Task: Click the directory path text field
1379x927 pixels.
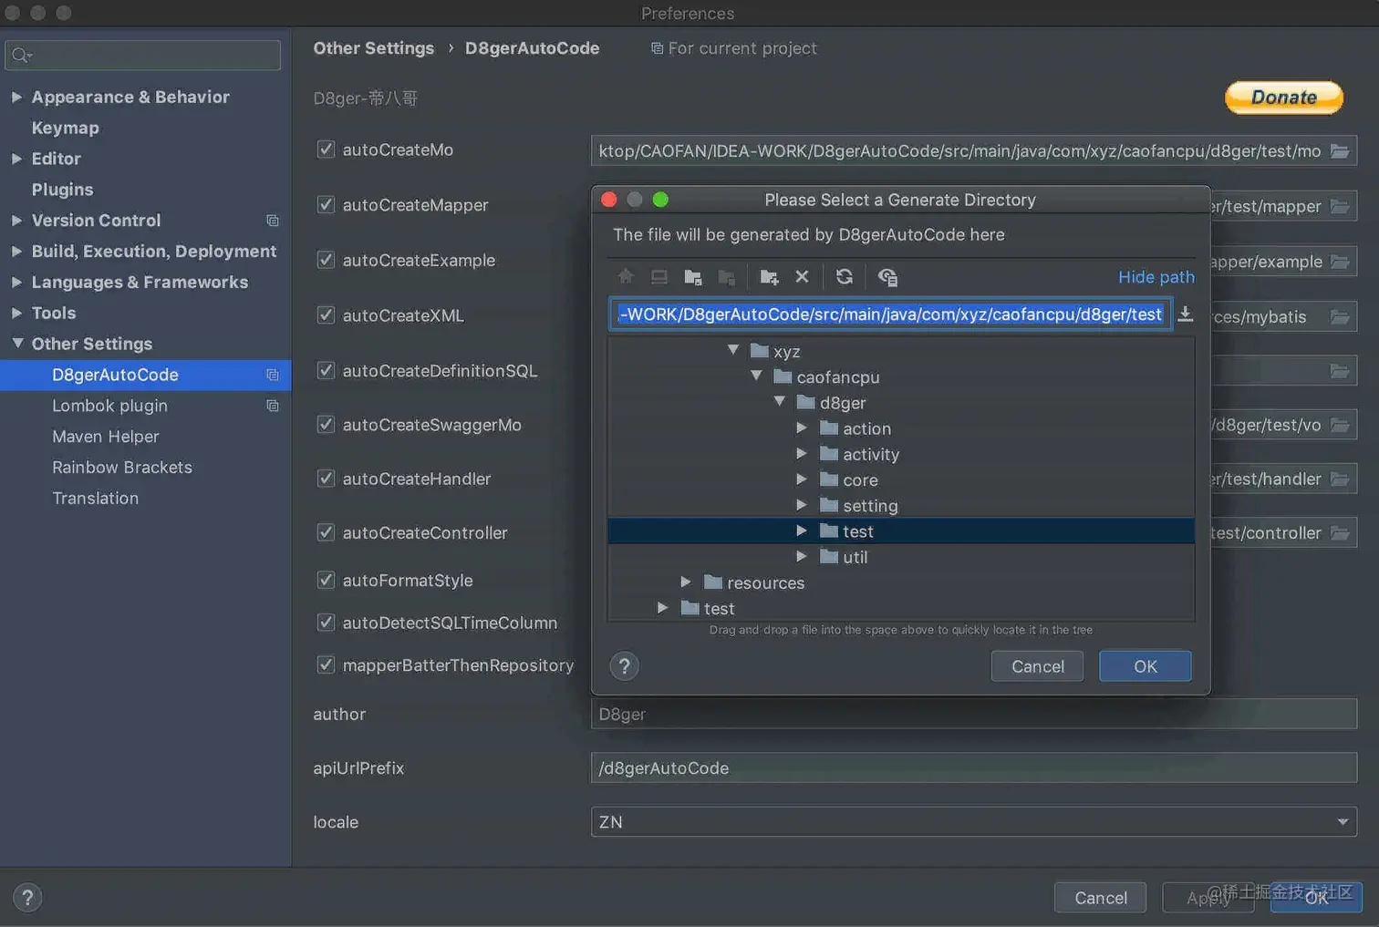Action: (890, 314)
